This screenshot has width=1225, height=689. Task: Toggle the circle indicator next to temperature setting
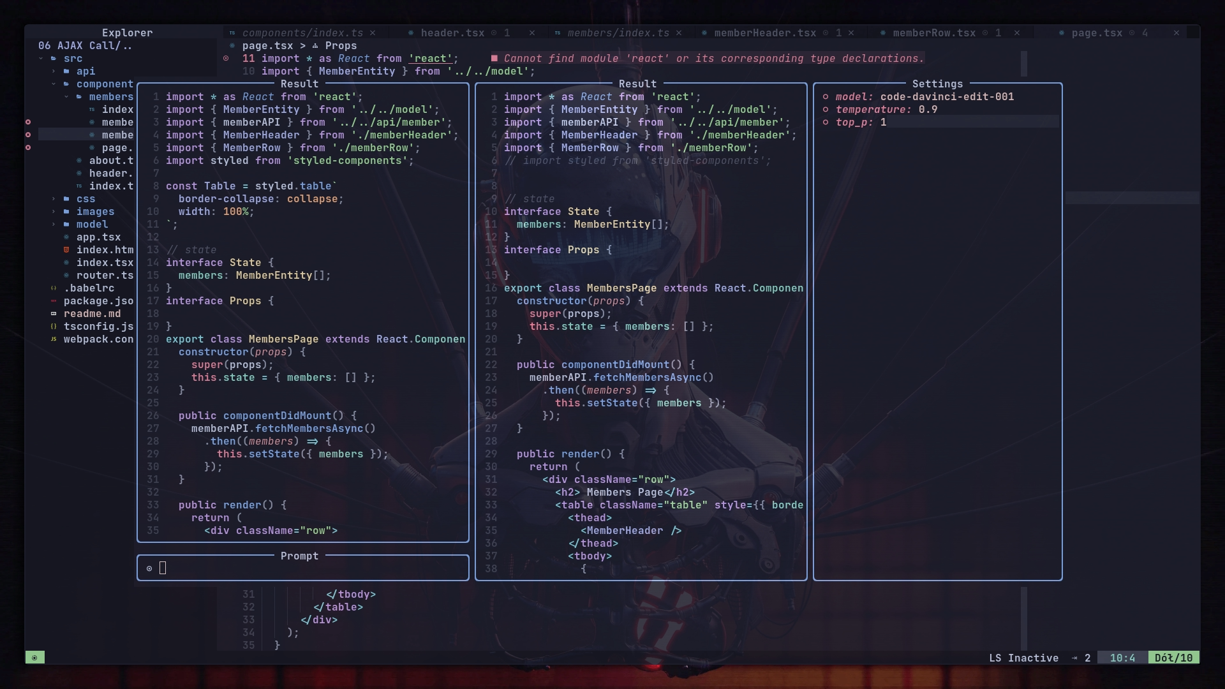[x=828, y=110]
